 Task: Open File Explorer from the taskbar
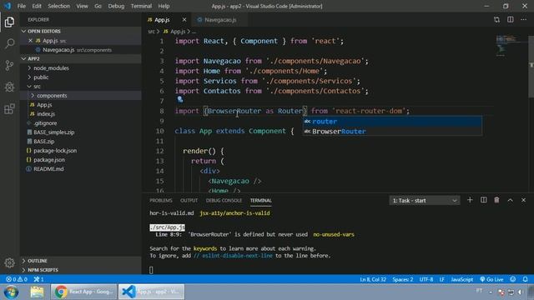37,292
